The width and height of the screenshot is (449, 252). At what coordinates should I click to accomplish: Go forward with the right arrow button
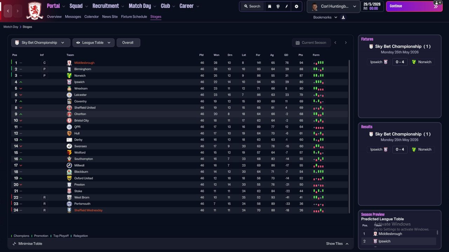coord(18,11)
